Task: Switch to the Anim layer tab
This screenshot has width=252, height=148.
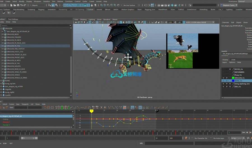Action: click(233, 60)
